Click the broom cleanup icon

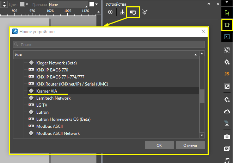coord(145,12)
